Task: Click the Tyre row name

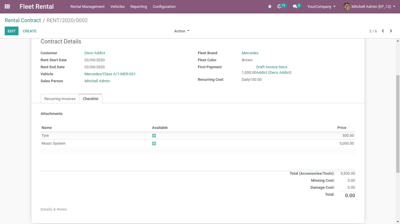Action: [45, 136]
